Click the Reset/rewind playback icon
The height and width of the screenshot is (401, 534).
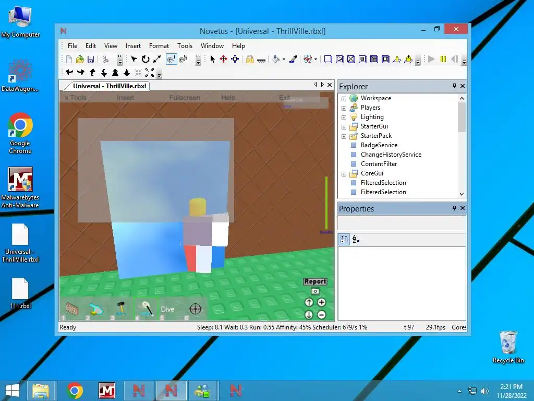[x=454, y=60]
